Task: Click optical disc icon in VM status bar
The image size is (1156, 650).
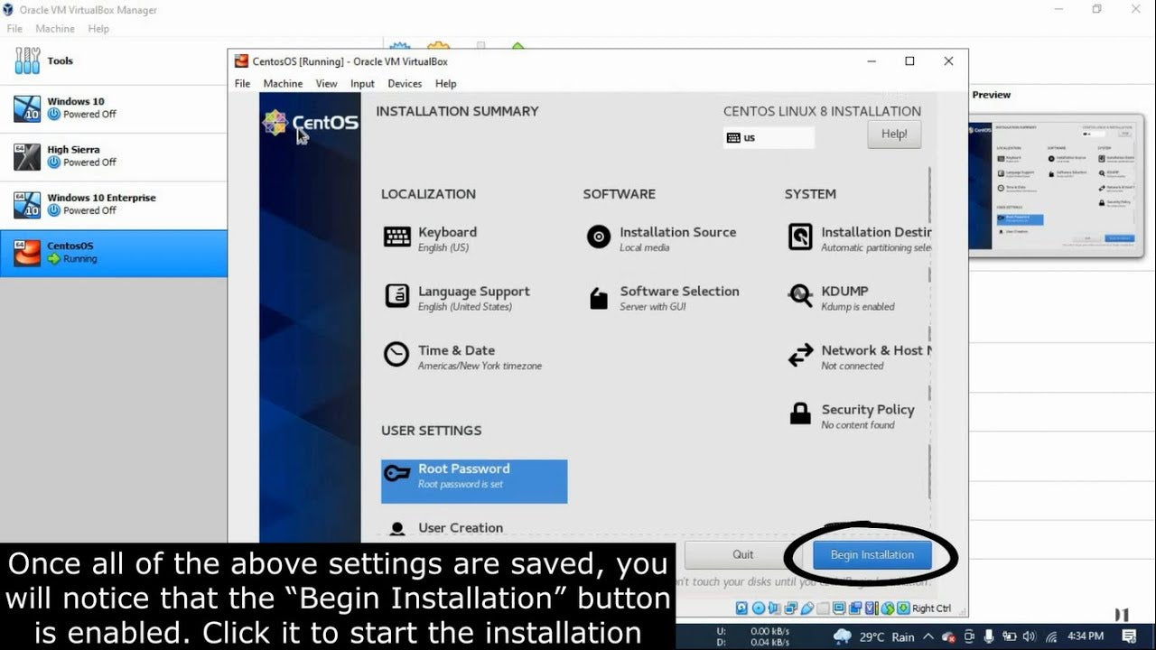Action: click(758, 608)
